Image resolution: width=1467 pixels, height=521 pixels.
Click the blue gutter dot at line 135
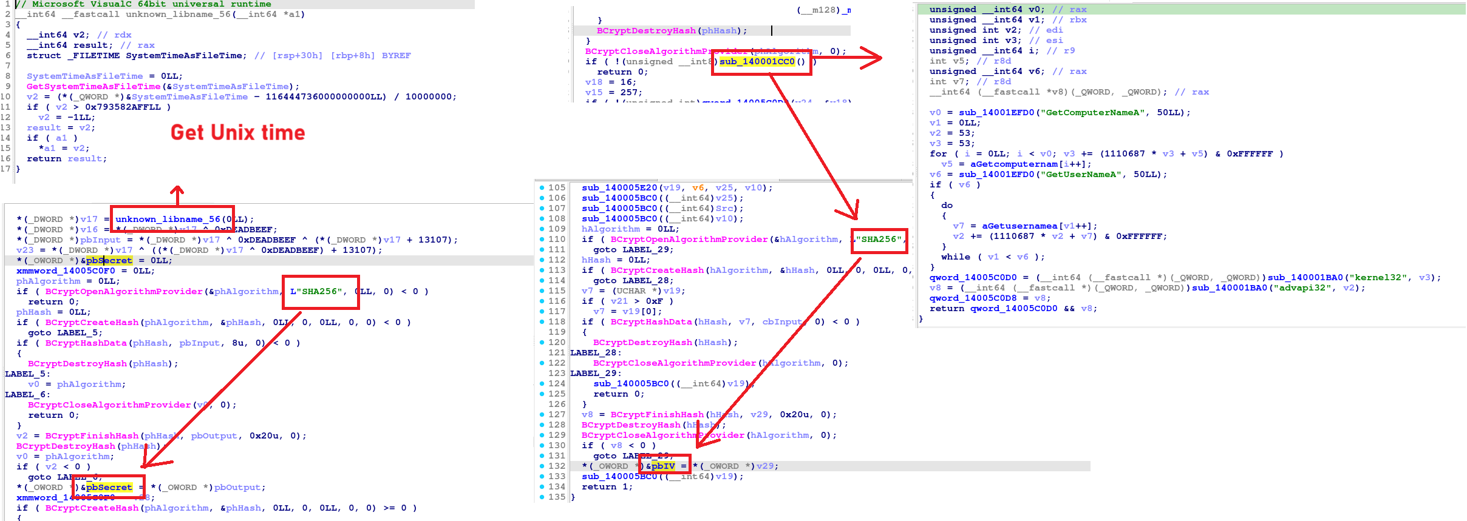(542, 497)
